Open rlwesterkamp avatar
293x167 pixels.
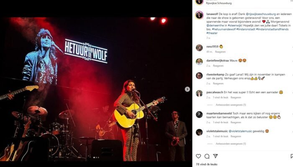[x=199, y=76]
